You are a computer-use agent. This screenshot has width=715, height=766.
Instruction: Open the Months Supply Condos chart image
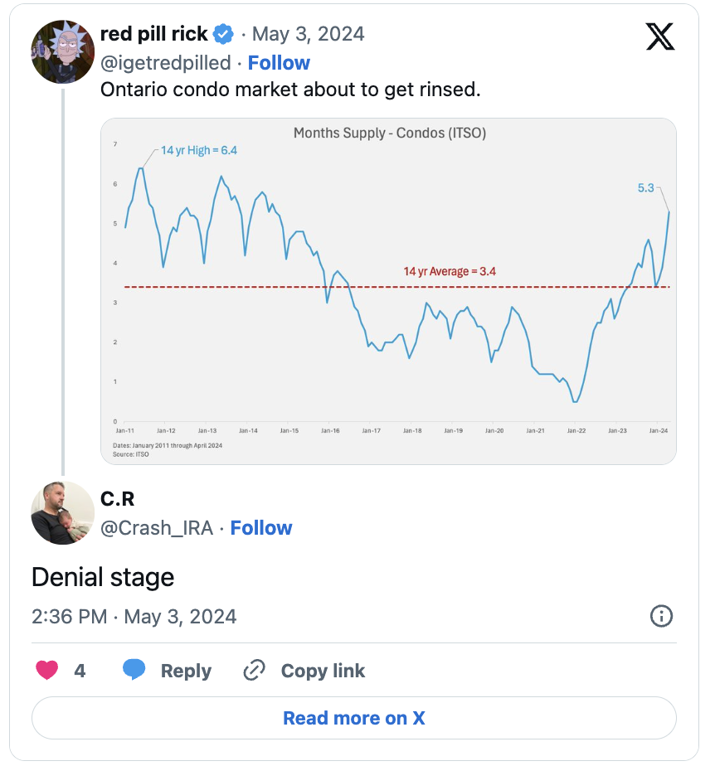388,291
